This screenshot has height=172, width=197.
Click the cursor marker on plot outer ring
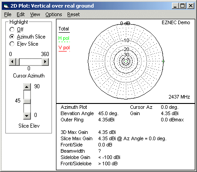[x=163, y=61]
